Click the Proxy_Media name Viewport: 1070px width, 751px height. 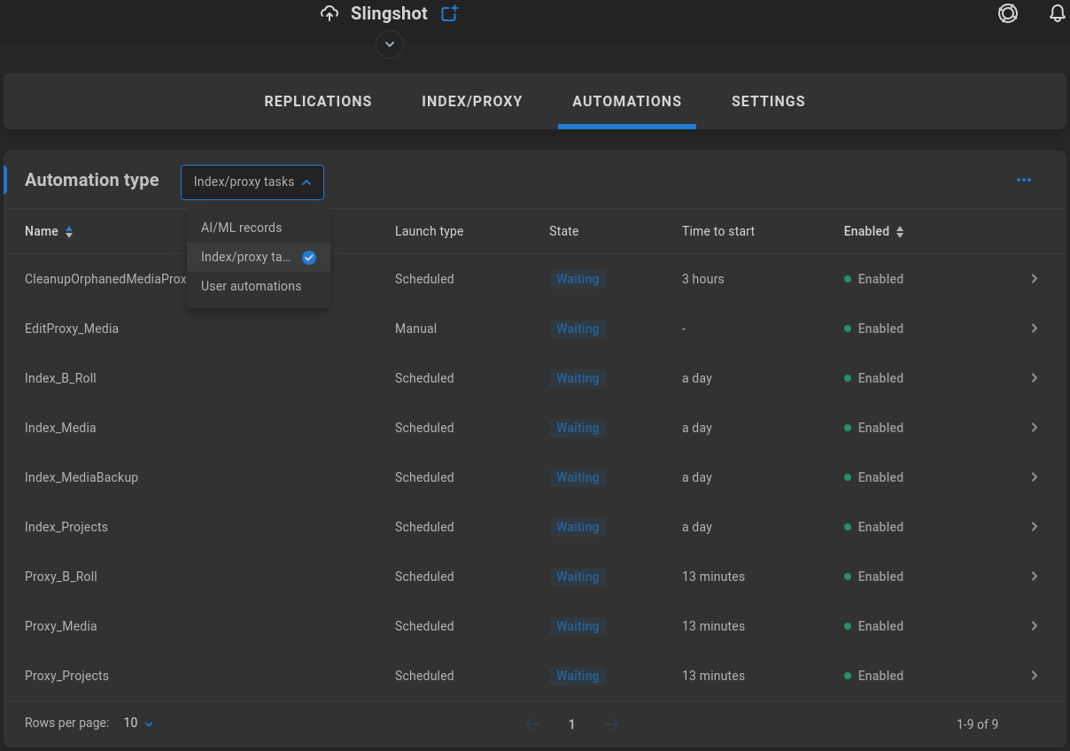click(x=61, y=626)
